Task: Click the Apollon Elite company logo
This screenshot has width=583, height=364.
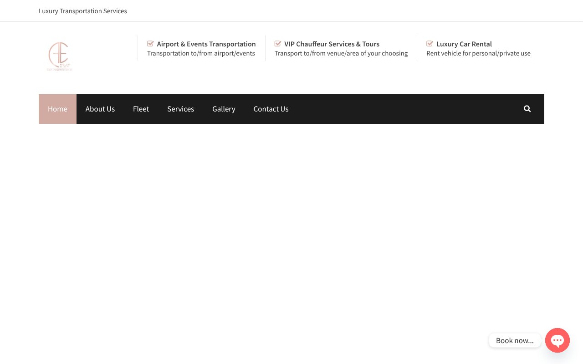Action: coord(59,56)
